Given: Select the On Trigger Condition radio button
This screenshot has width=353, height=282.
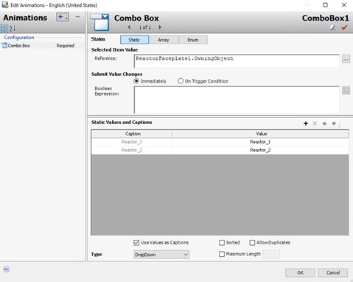Looking at the screenshot, I should point(181,81).
